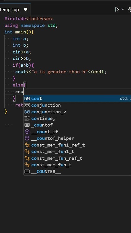Click the variable icon beside cout
The image size is (131, 233).
(x=27, y=98)
